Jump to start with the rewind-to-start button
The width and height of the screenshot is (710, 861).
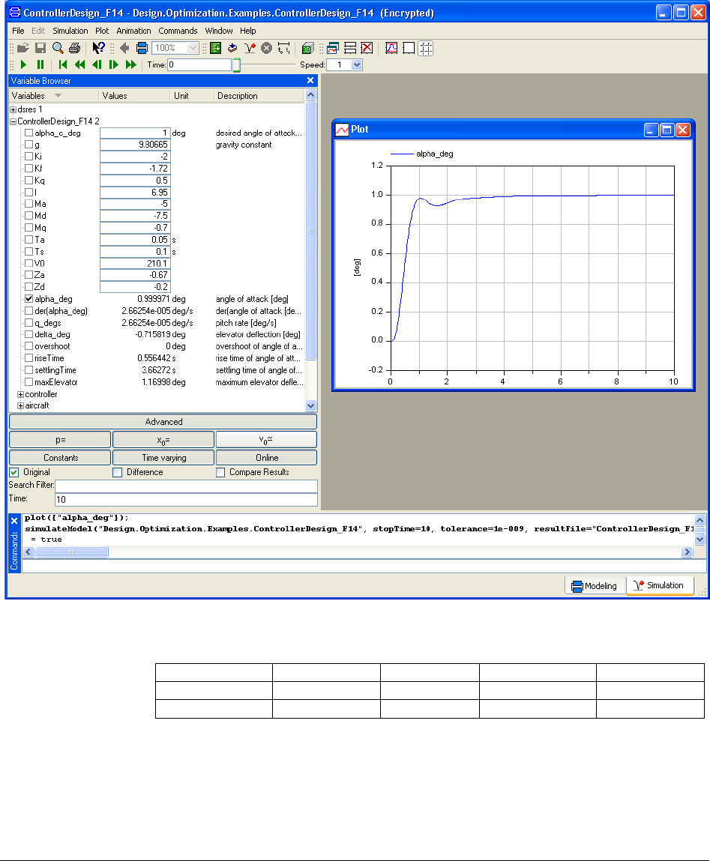63,64
